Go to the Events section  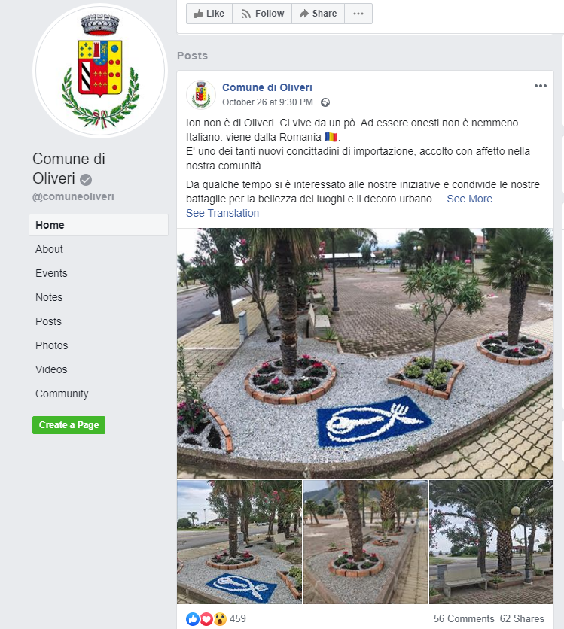pyautogui.click(x=51, y=273)
